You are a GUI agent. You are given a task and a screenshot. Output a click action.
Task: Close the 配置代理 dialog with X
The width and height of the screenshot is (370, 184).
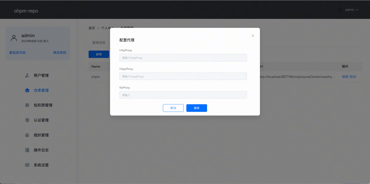(253, 36)
